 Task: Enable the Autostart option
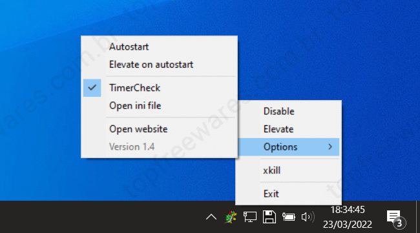click(159, 47)
